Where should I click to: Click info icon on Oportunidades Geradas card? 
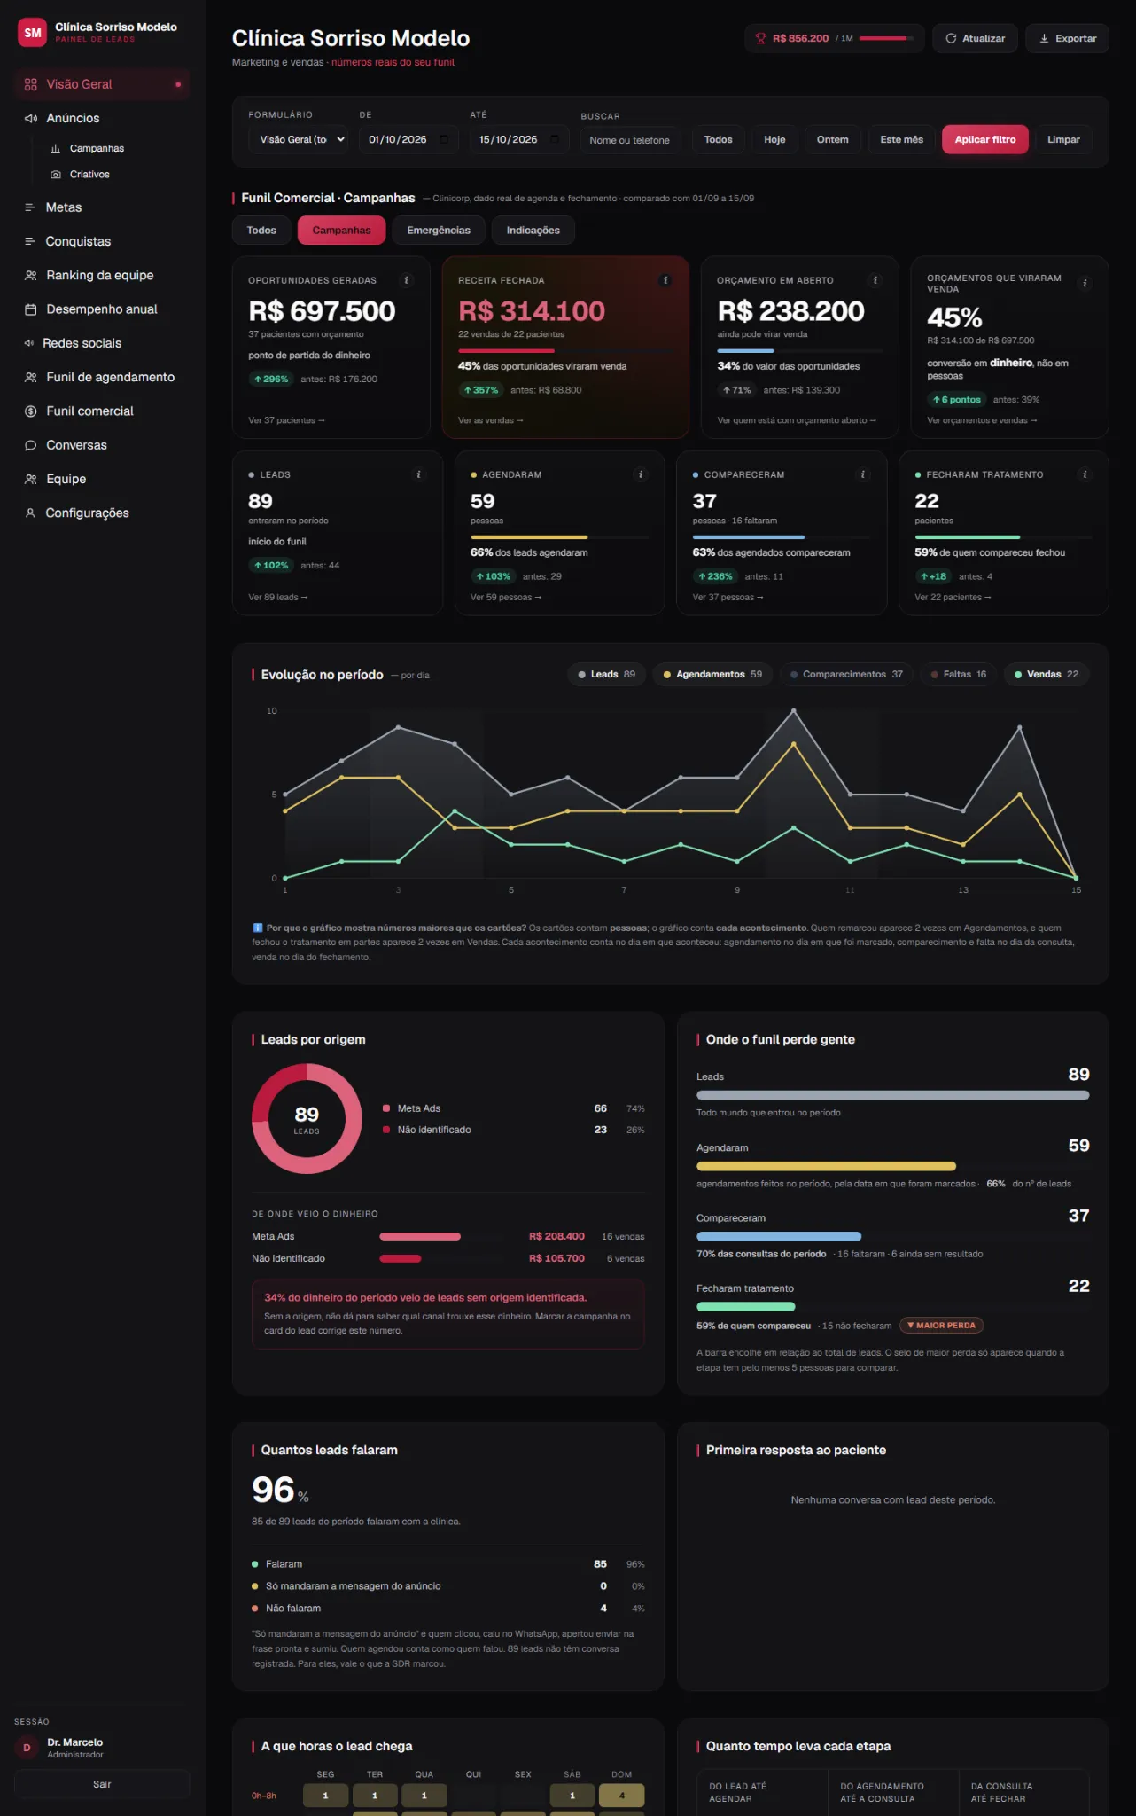click(x=407, y=280)
